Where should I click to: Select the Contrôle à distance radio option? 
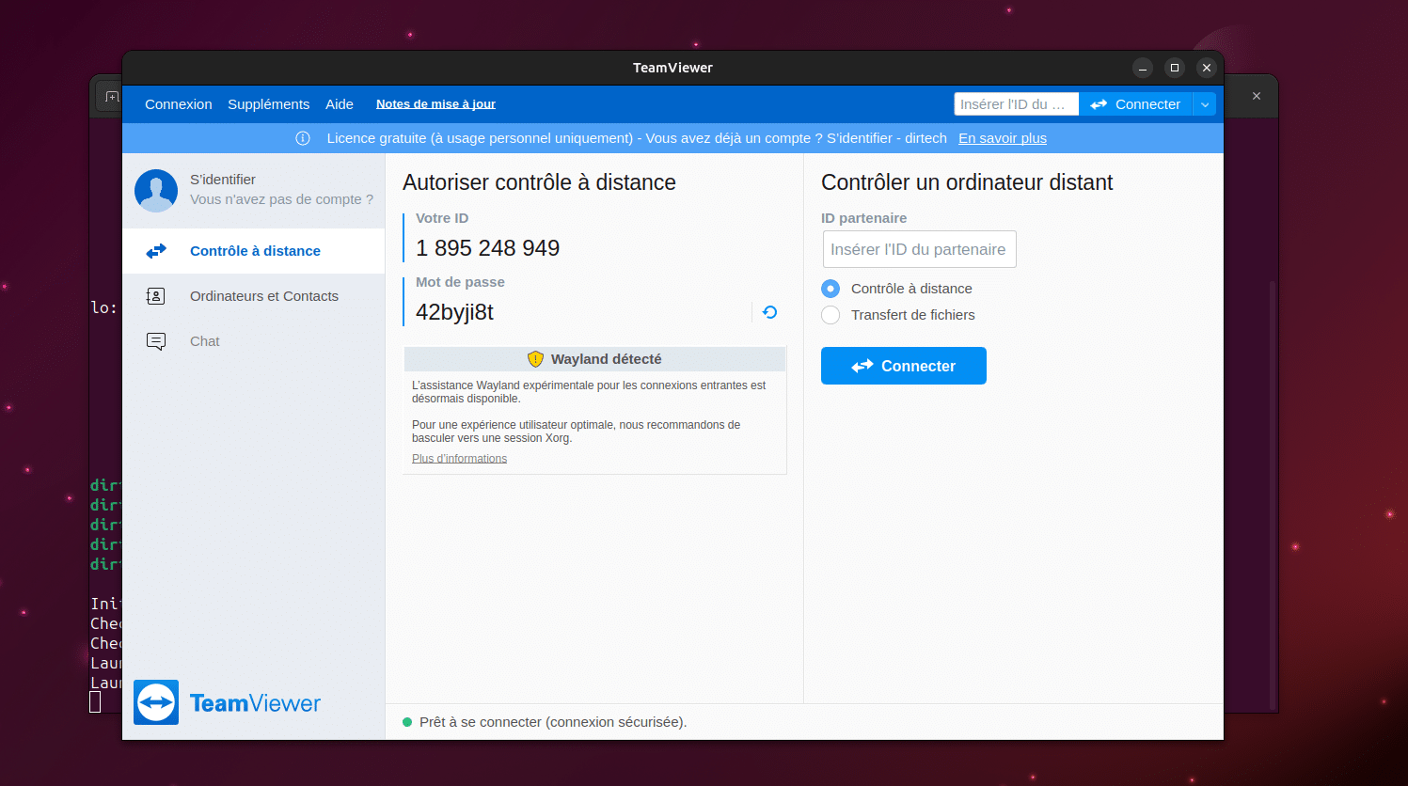(x=831, y=289)
